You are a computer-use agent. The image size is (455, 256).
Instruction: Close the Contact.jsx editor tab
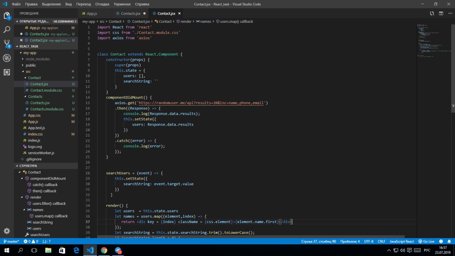point(180,14)
